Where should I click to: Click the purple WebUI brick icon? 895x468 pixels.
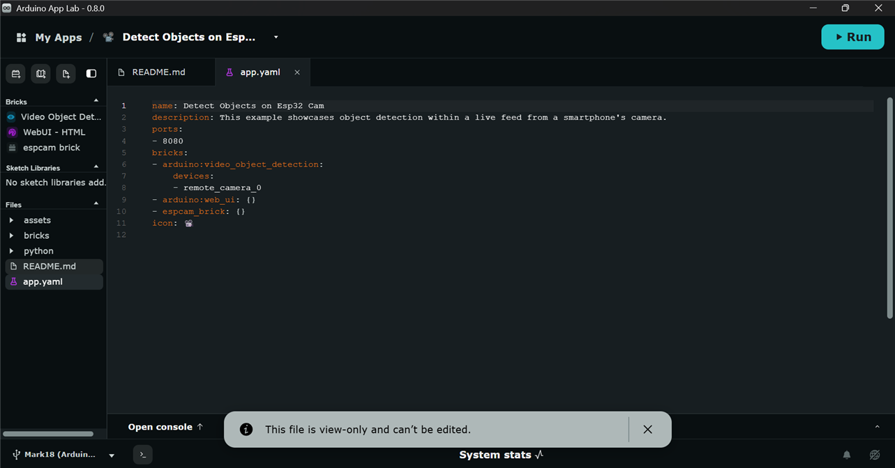pos(11,132)
